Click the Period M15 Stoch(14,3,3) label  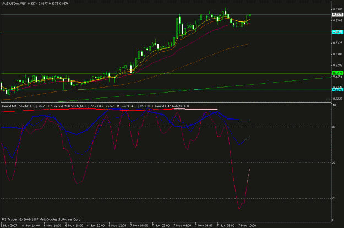tap(20, 106)
